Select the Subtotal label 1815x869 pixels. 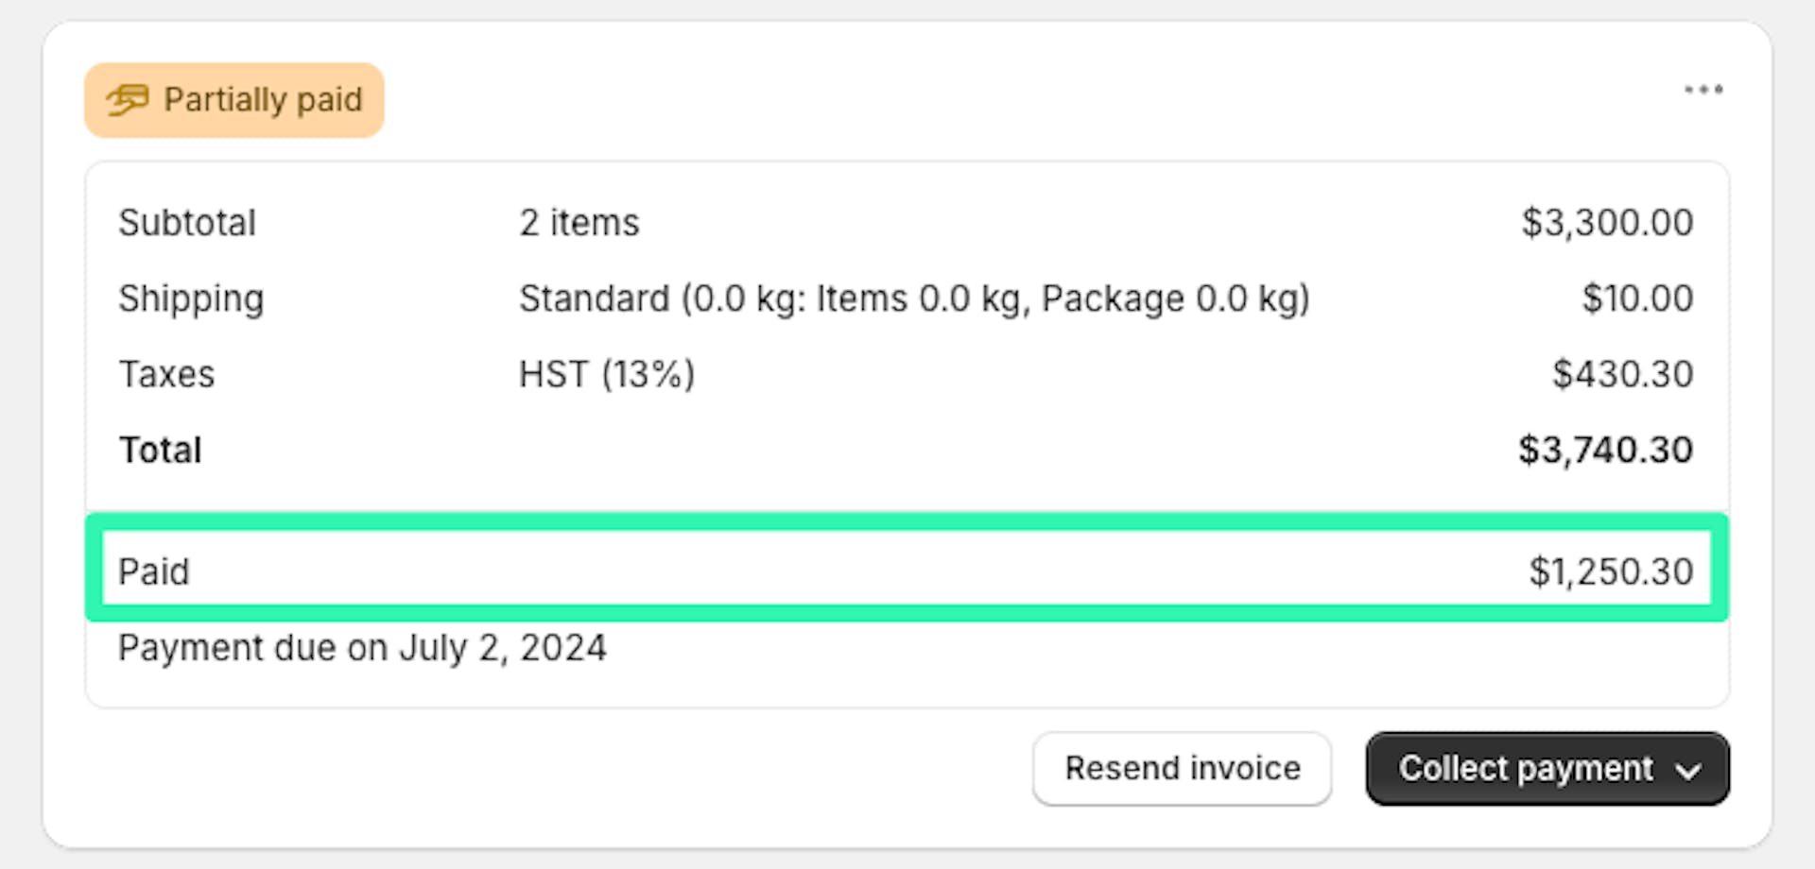pos(187,223)
